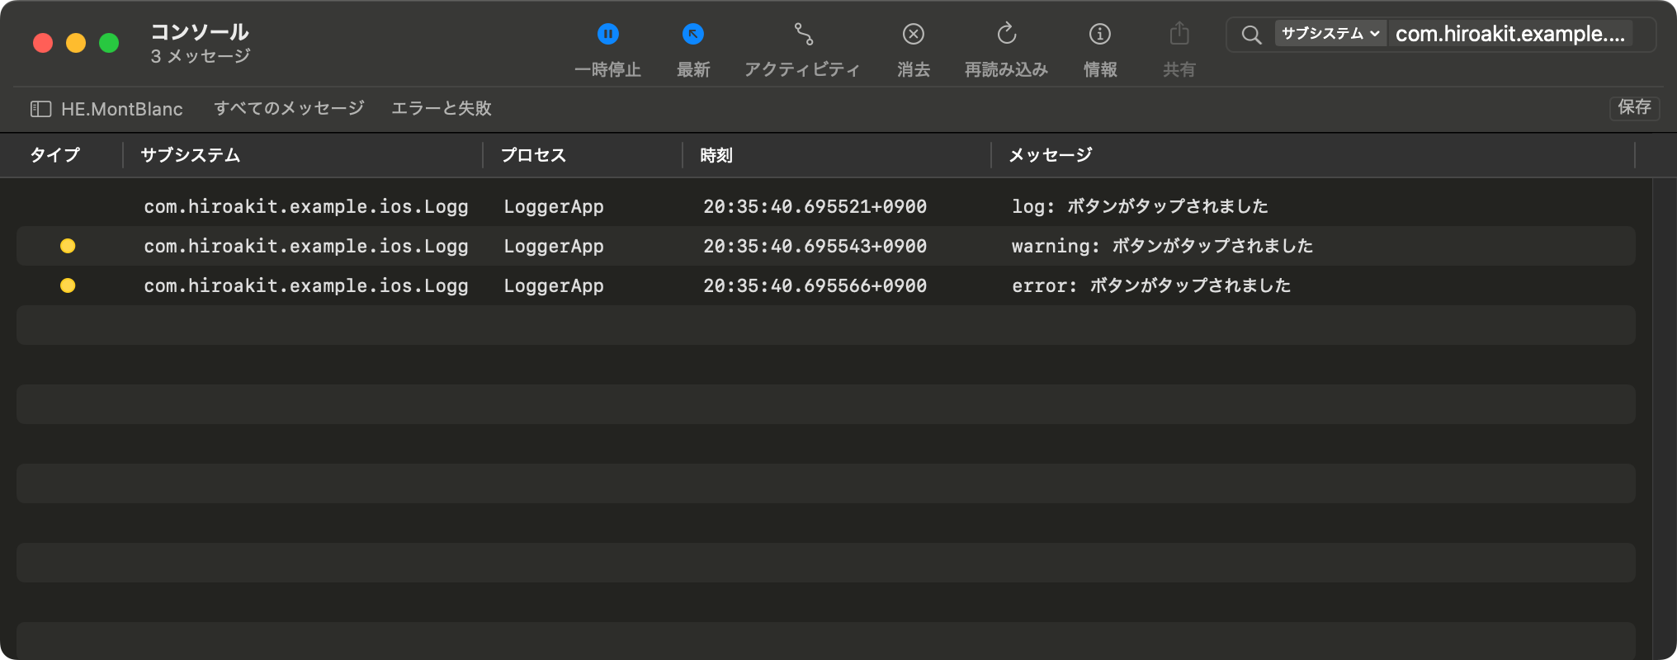The image size is (1677, 660).
Task: Pause log streaming with 一時停止 icon
Action: (x=608, y=35)
